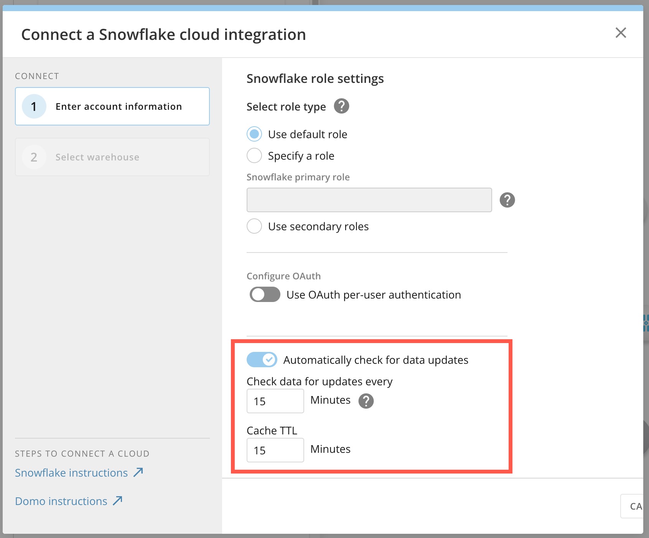649x538 pixels.
Task: Go to step 1 Enter account information
Action: [x=112, y=106]
